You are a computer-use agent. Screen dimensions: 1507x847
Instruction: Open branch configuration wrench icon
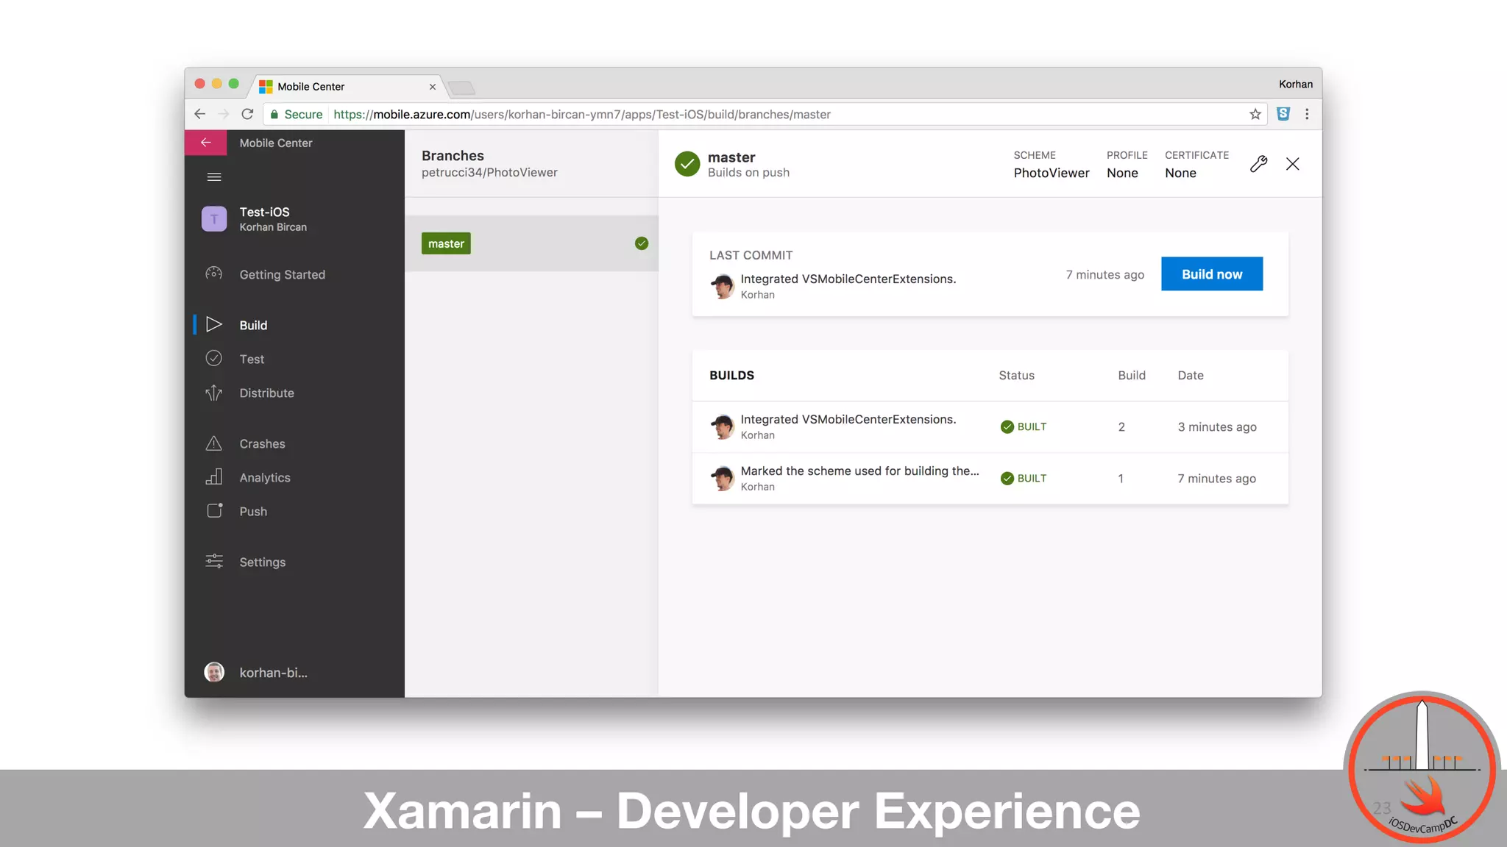coord(1258,164)
